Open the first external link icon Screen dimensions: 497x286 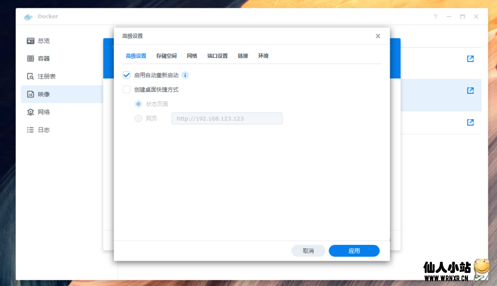[470, 59]
